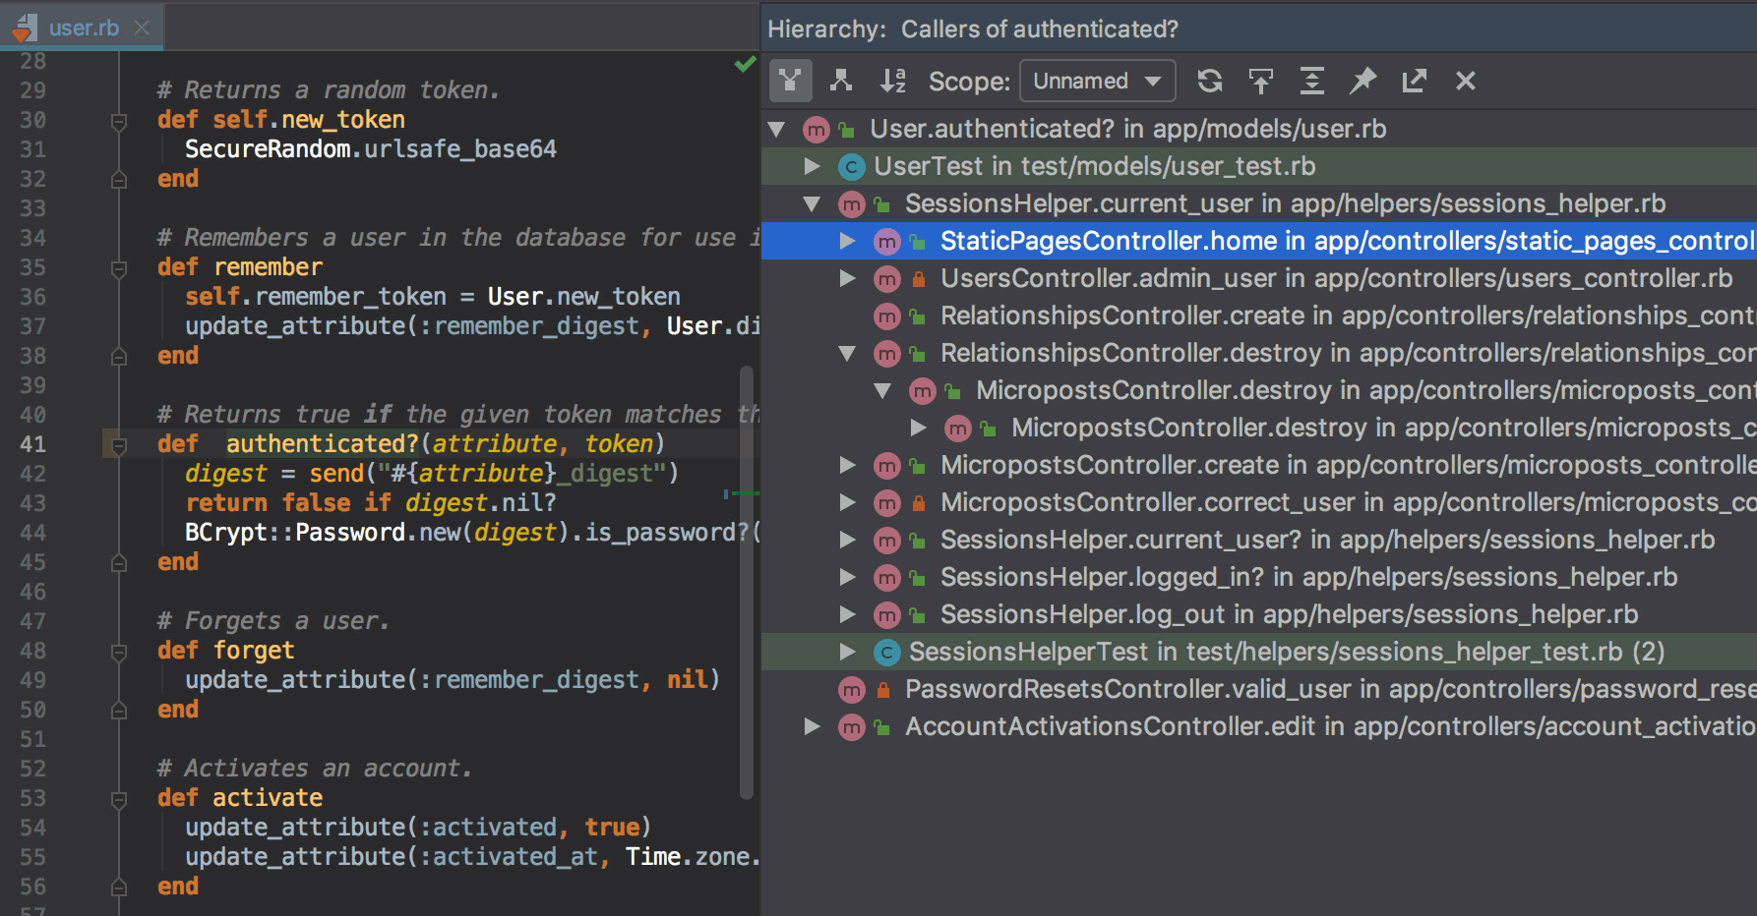
Task: Sort the hierarchy alphabetically
Action: click(x=893, y=81)
